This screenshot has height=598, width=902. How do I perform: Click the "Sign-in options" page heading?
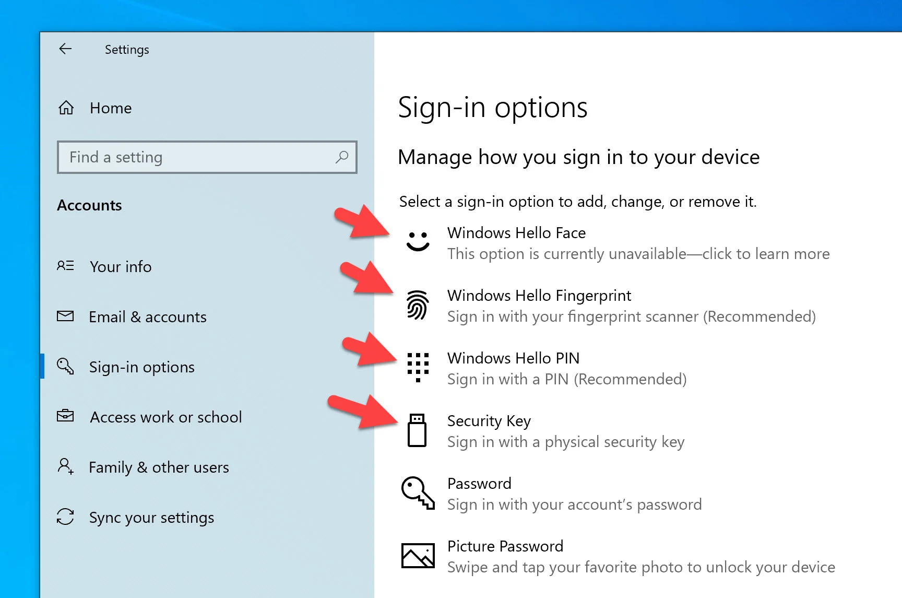point(493,108)
